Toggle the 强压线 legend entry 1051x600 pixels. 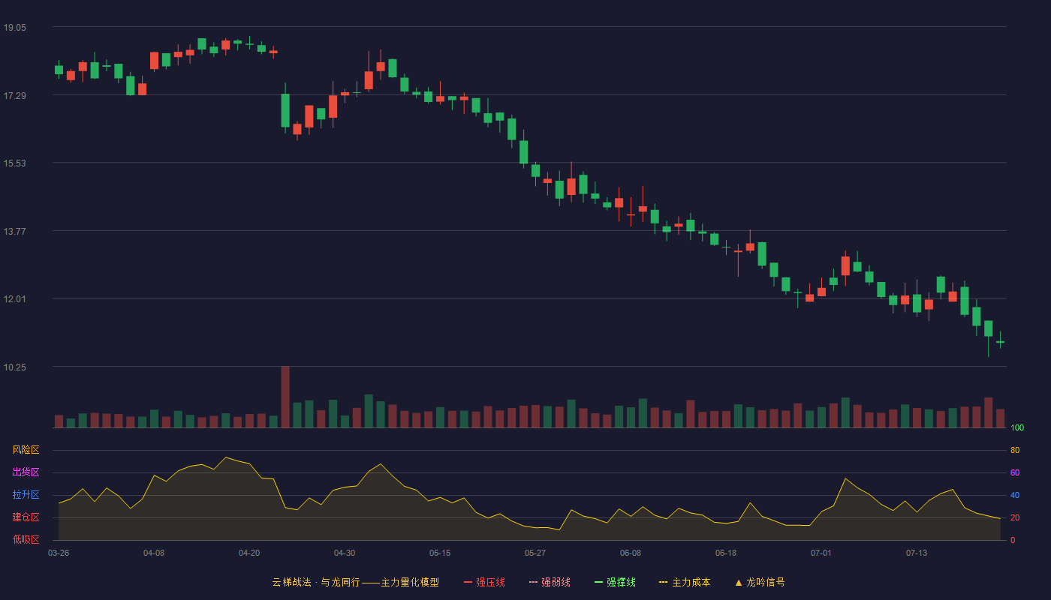[x=484, y=582]
